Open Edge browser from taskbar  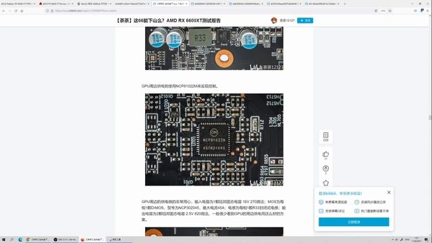20,240
